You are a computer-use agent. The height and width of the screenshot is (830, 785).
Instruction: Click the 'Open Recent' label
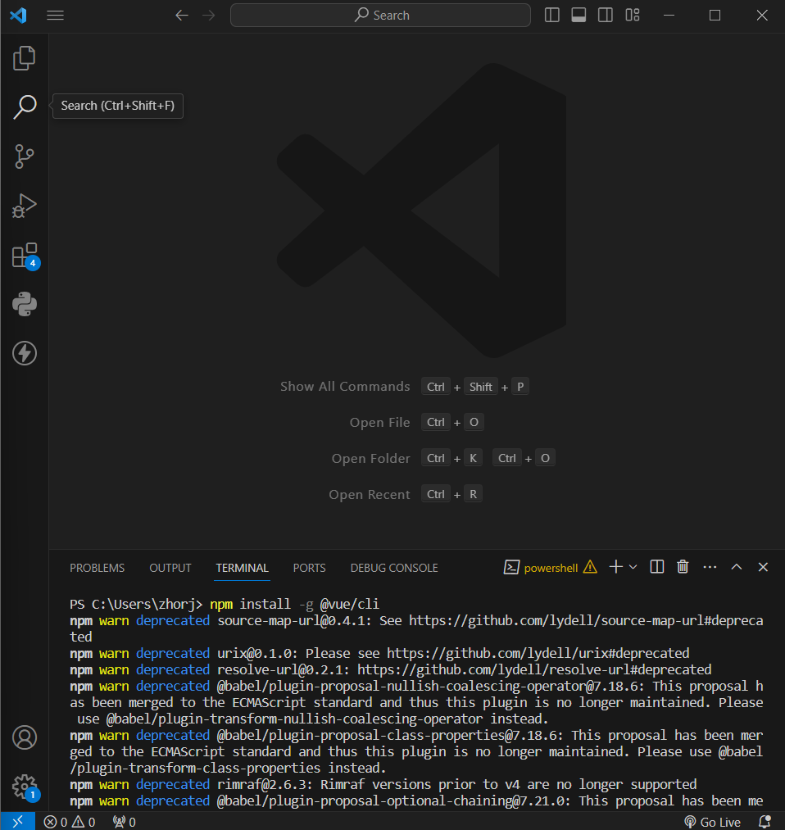(370, 494)
